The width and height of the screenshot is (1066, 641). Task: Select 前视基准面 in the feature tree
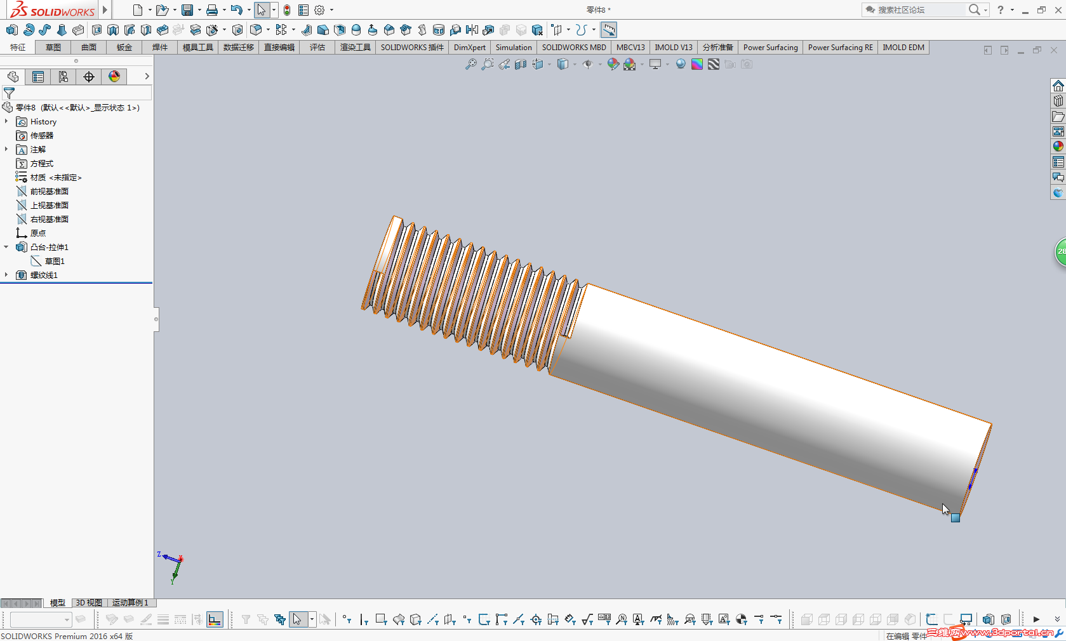click(50, 191)
